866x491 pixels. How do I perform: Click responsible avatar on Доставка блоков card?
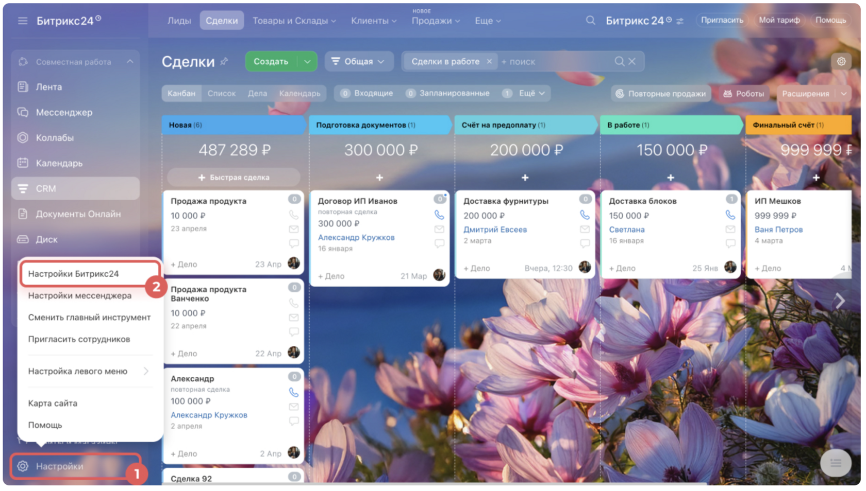tap(730, 267)
